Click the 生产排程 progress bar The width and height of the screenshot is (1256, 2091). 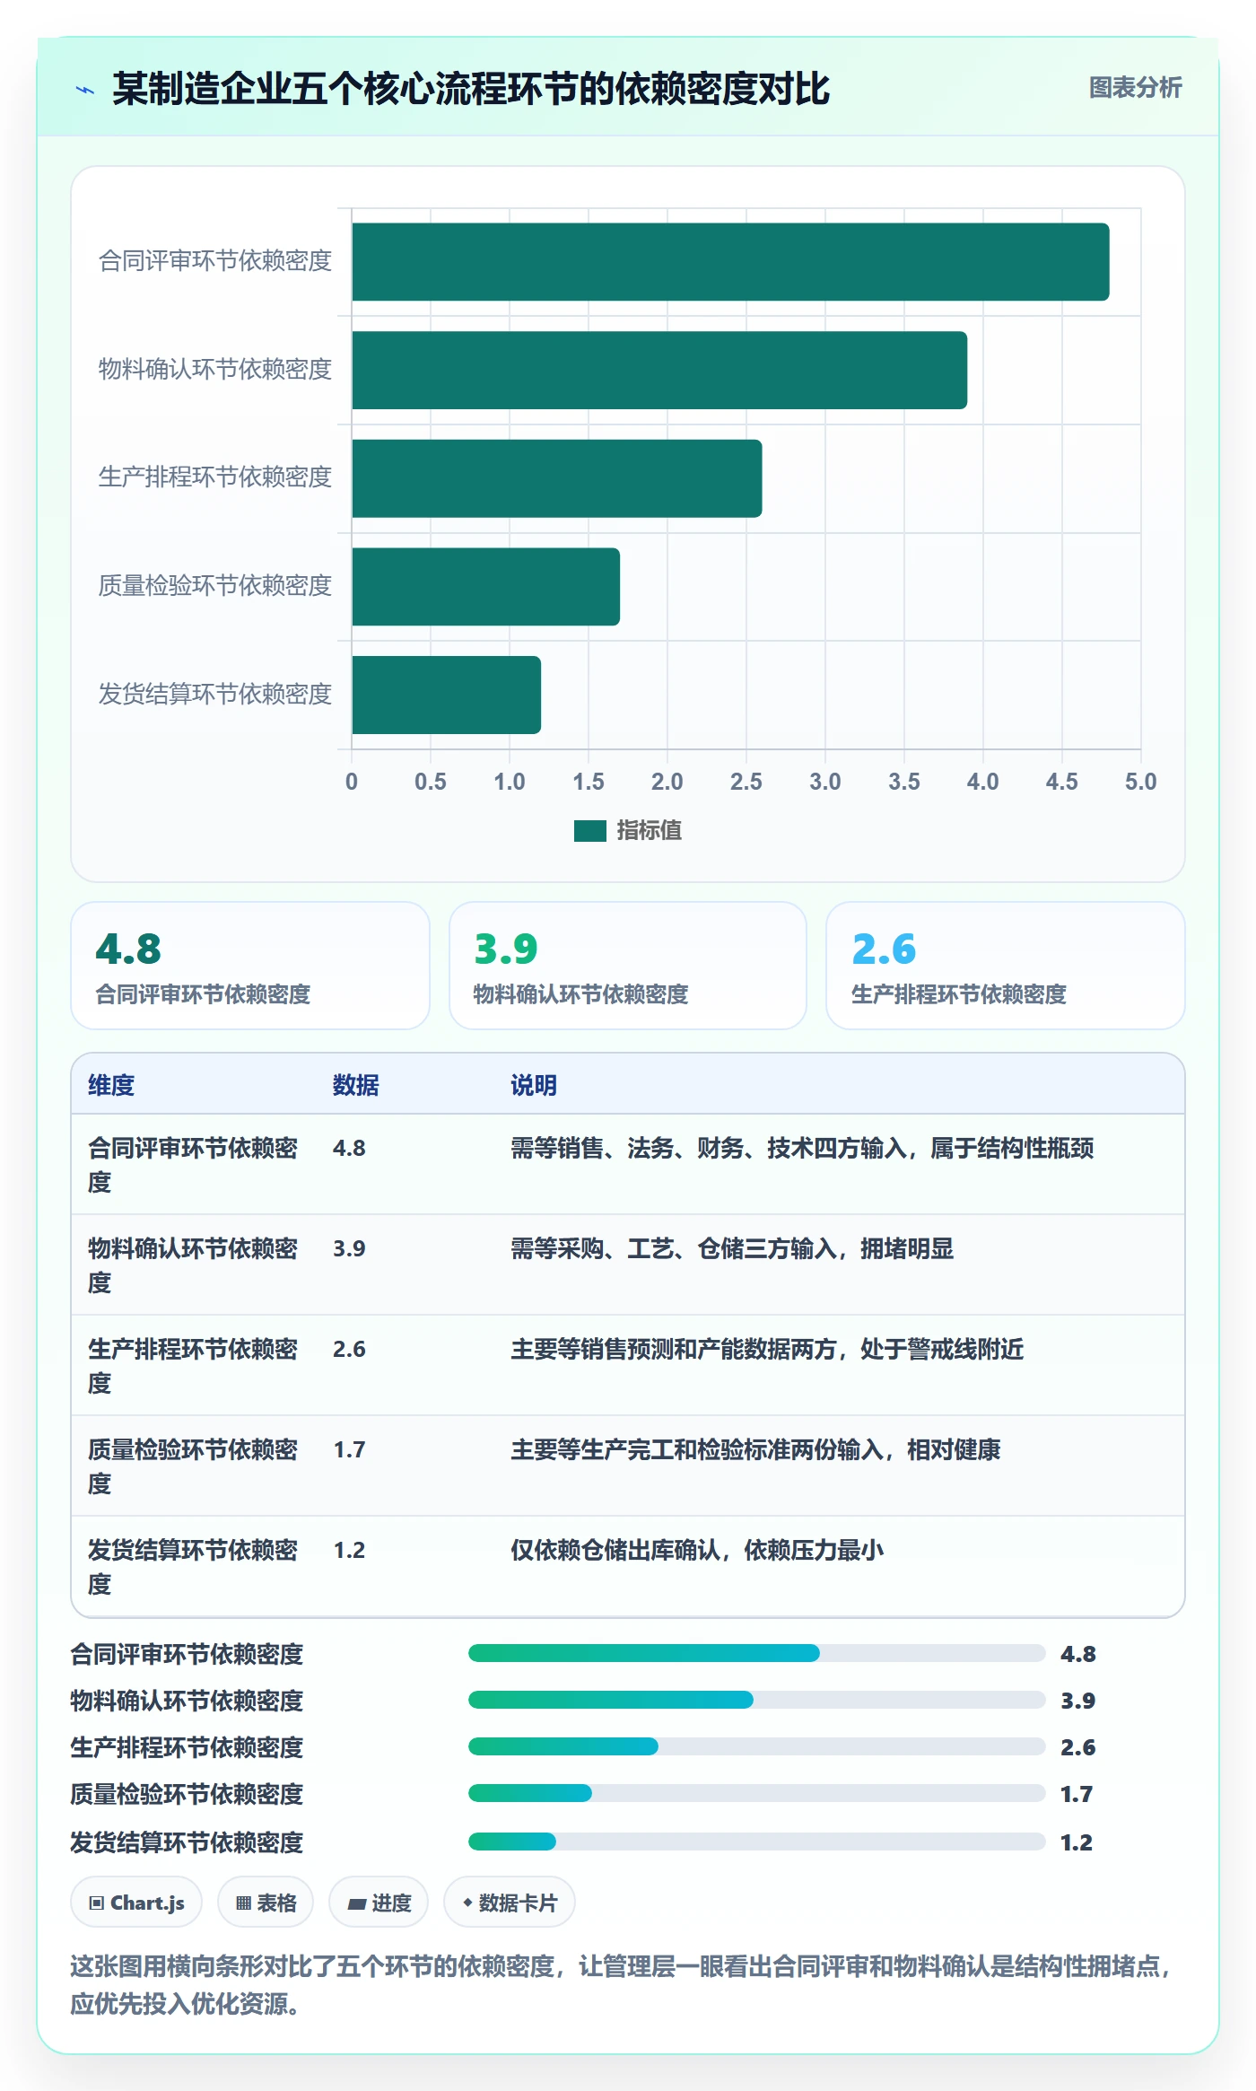pyautogui.click(x=757, y=1746)
